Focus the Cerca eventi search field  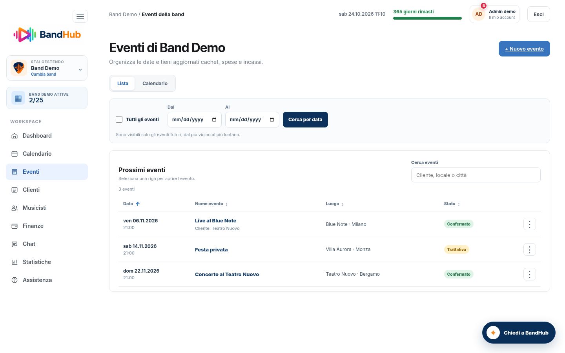[x=476, y=175]
